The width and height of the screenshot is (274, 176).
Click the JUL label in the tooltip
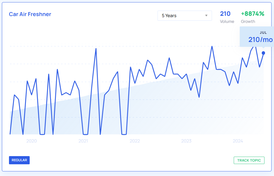[x=263, y=33]
